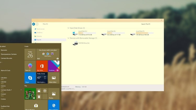
Task: Click the Expand chevron under recently added
Action: click(x=1, y=62)
